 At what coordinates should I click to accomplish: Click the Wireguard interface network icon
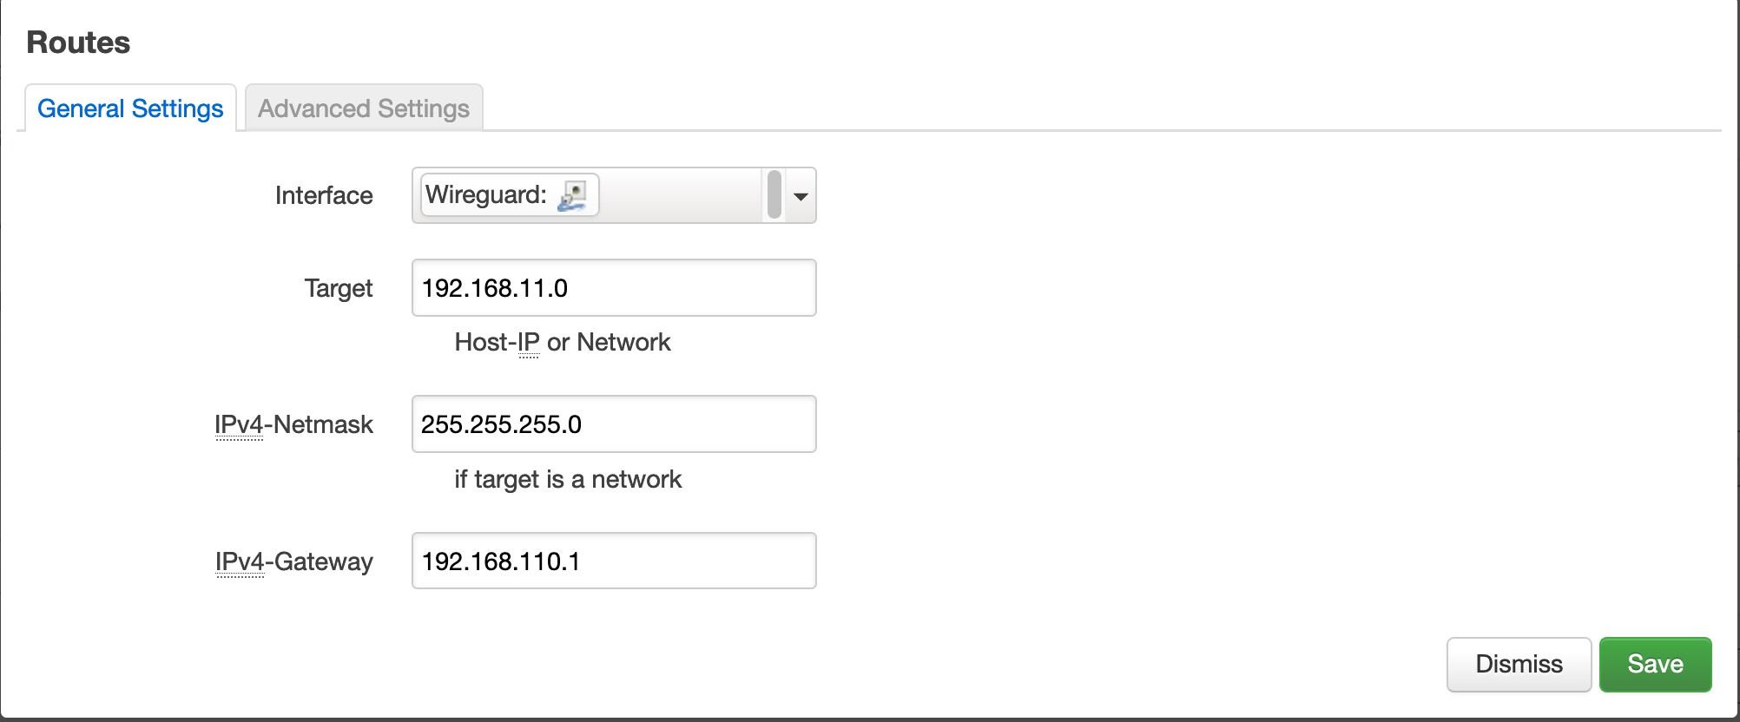573,195
